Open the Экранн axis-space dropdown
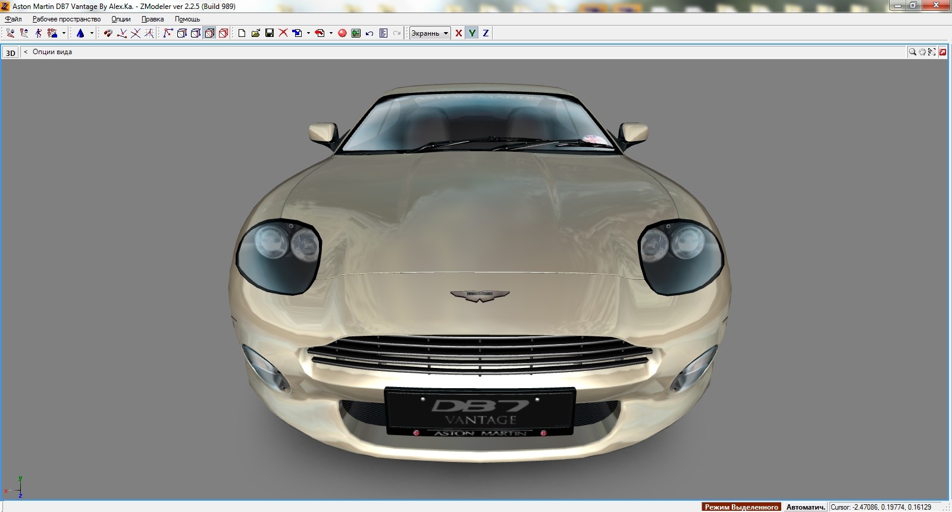 click(x=430, y=33)
